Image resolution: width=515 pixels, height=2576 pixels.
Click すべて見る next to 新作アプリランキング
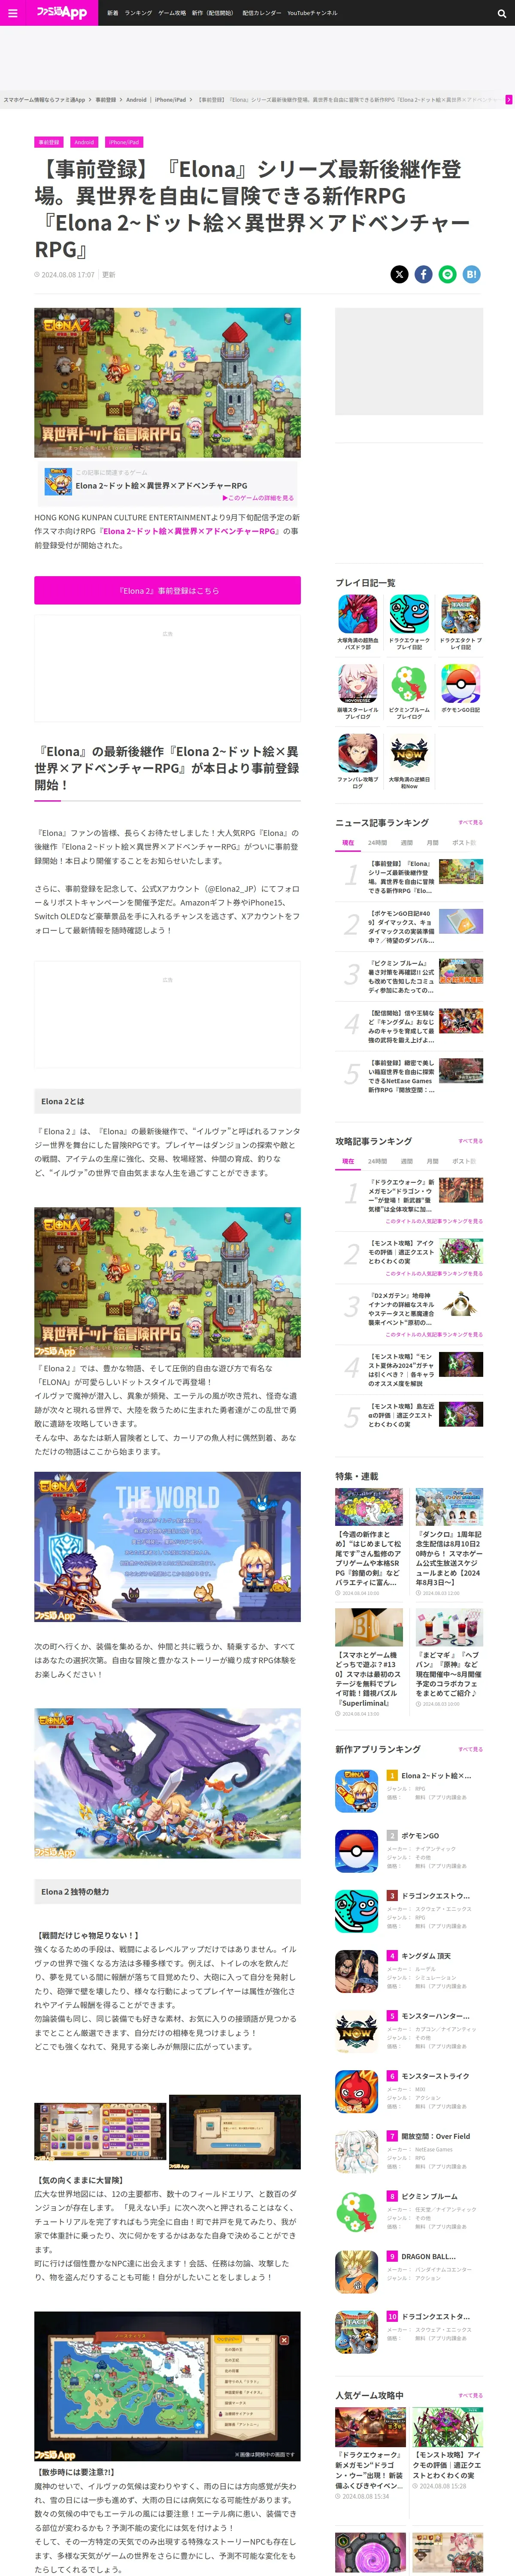pos(470,1749)
